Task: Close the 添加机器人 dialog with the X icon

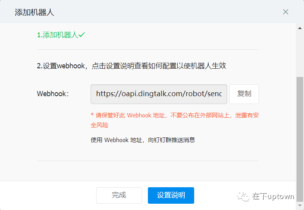Action: [x=286, y=12]
